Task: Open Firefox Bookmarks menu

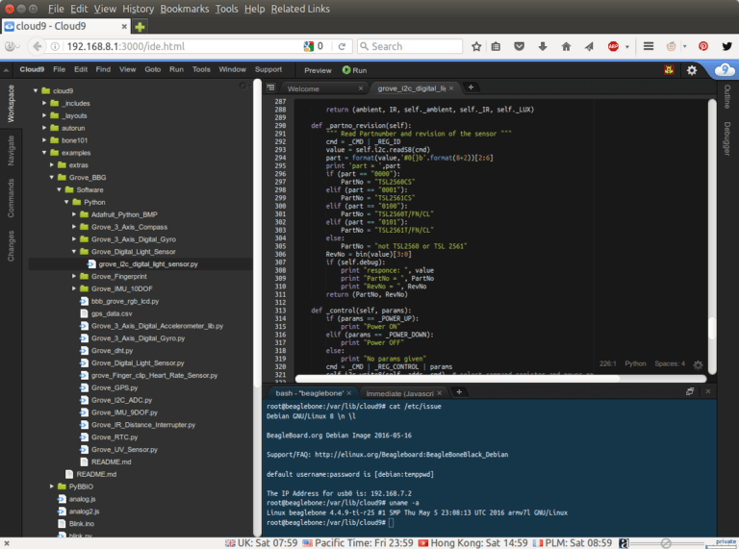Action: pos(185,9)
